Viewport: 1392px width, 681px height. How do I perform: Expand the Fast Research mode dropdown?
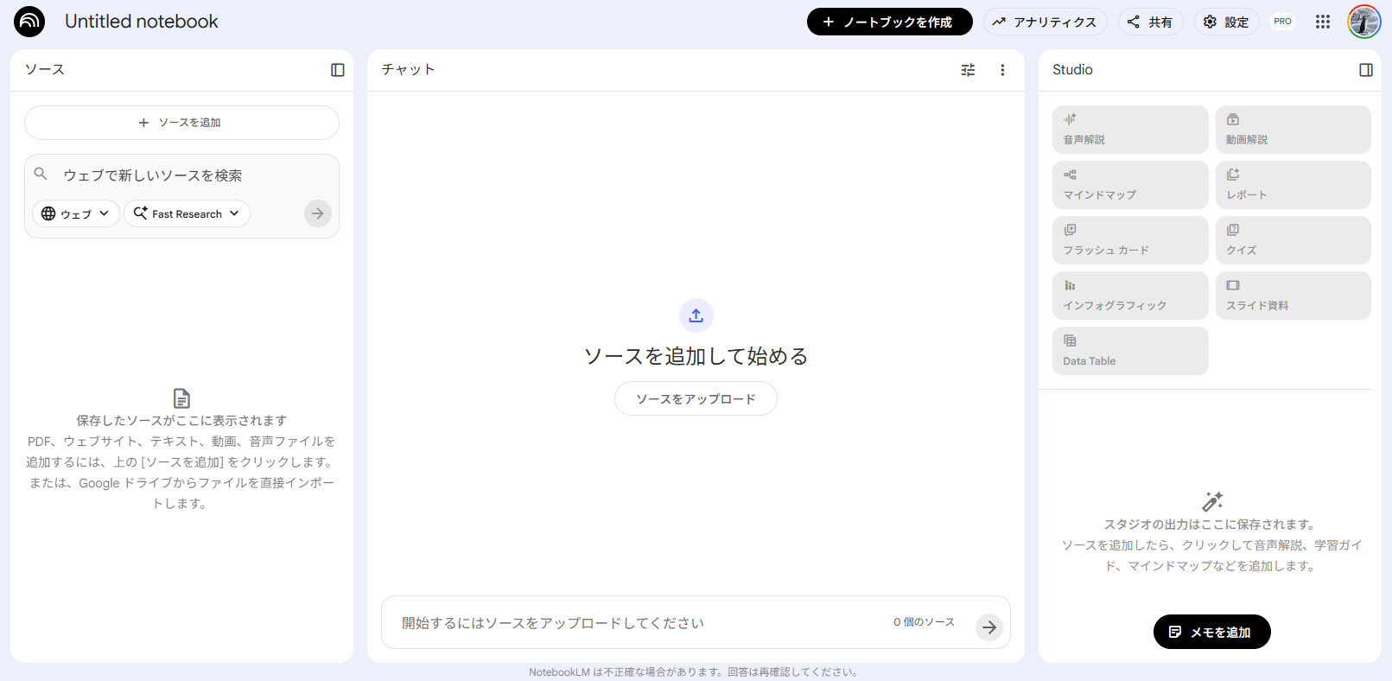(x=187, y=213)
